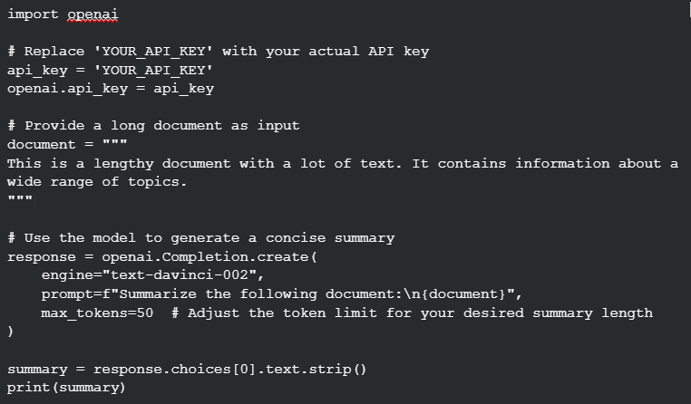This screenshot has height=404, width=691.
Task: Click the comment 'Provide a long document as input'
Action: click(x=153, y=126)
